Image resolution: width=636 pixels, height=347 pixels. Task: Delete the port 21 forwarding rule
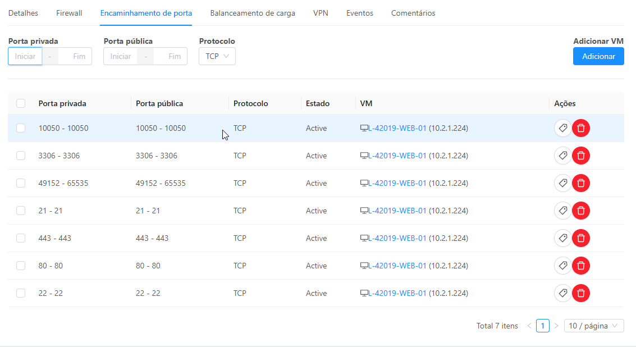tap(581, 211)
